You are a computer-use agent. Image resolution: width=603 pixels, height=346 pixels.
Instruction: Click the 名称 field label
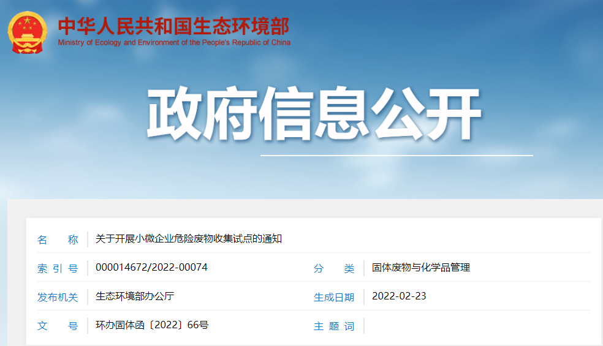(58, 239)
